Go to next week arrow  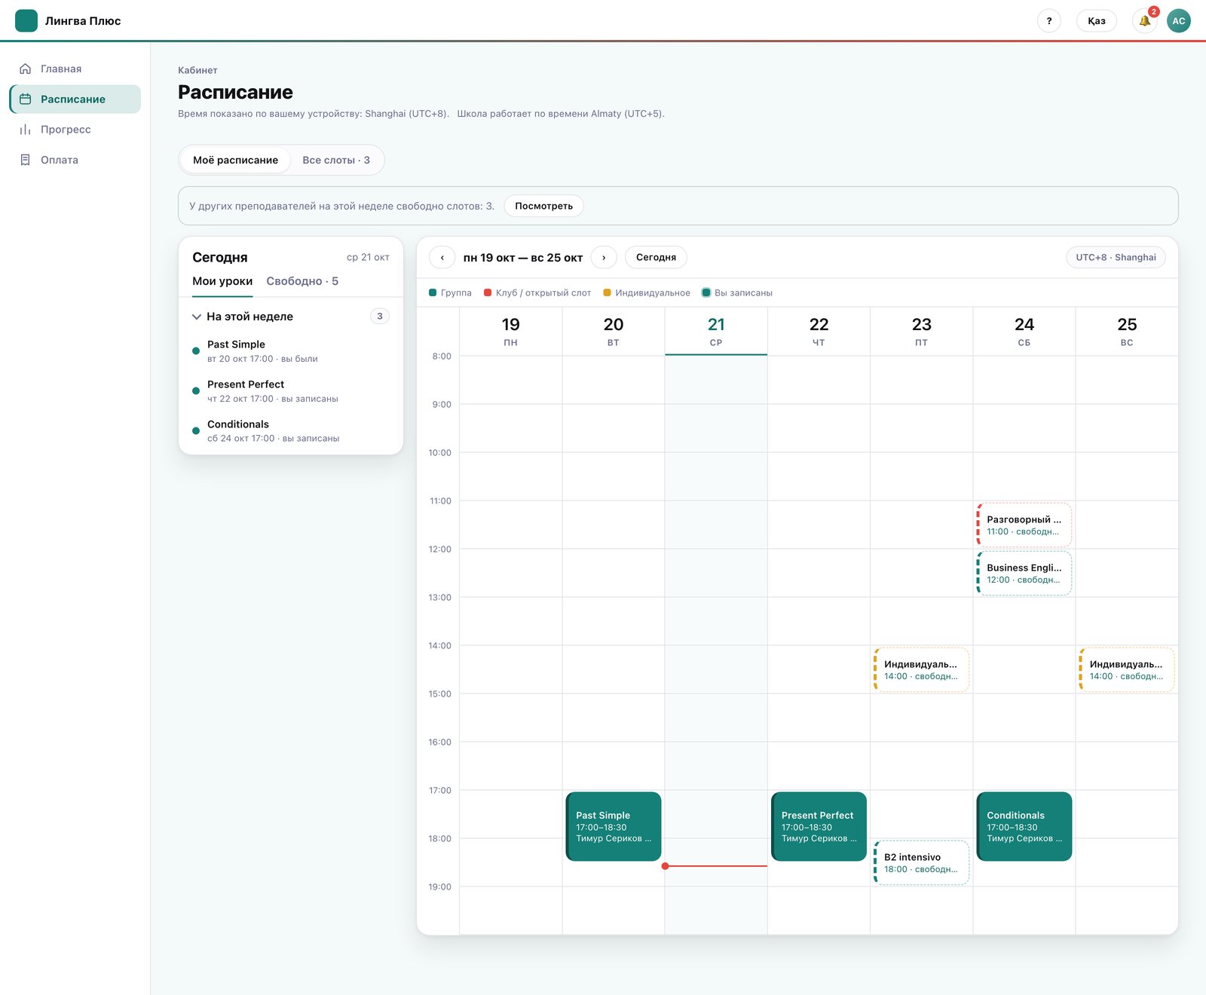point(604,257)
